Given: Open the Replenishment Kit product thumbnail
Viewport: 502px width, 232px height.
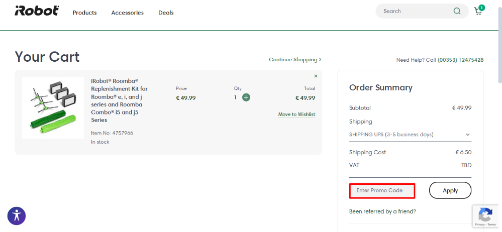Looking at the screenshot, I should pyautogui.click(x=53, y=108).
